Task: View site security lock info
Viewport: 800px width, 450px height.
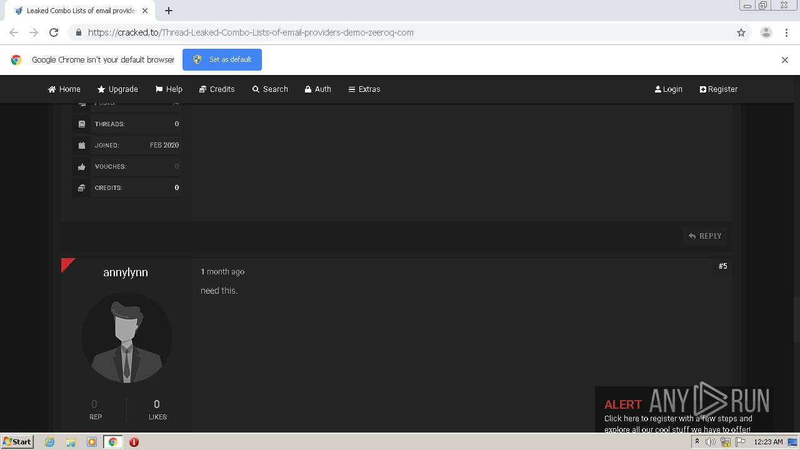Action: pyautogui.click(x=78, y=32)
